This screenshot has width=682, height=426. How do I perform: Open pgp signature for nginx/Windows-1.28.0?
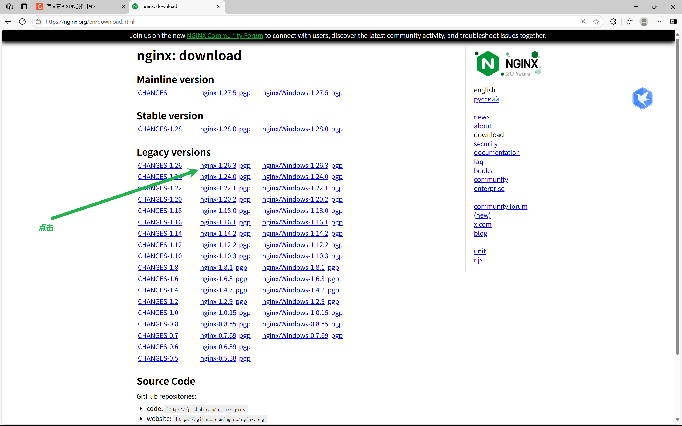click(337, 129)
